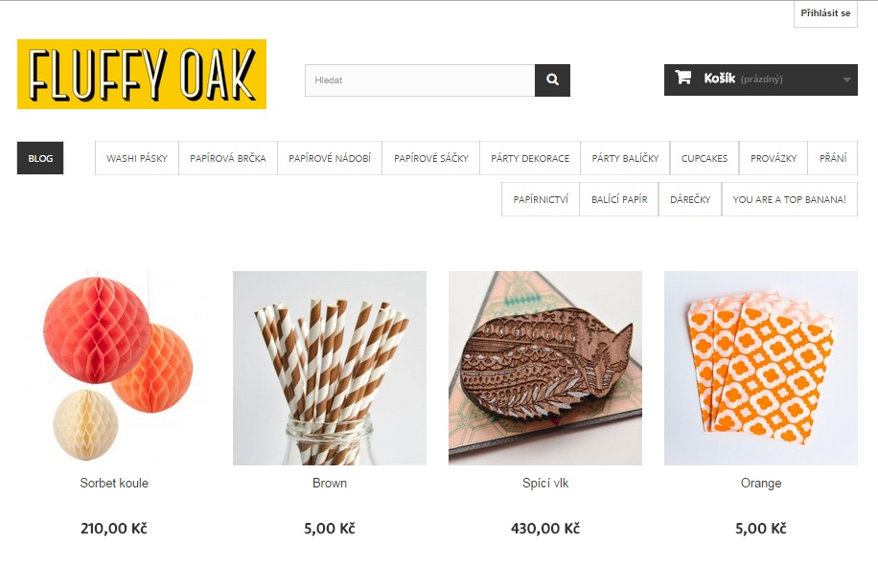Expand the Košík cart dropdown arrow
This screenshot has height=565, width=878.
coord(847,80)
